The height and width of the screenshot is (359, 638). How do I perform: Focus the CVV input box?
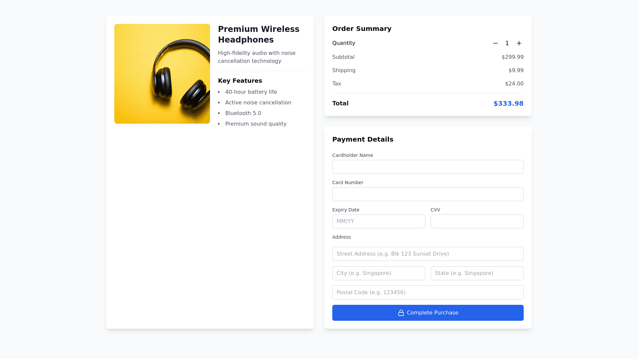pyautogui.click(x=477, y=221)
